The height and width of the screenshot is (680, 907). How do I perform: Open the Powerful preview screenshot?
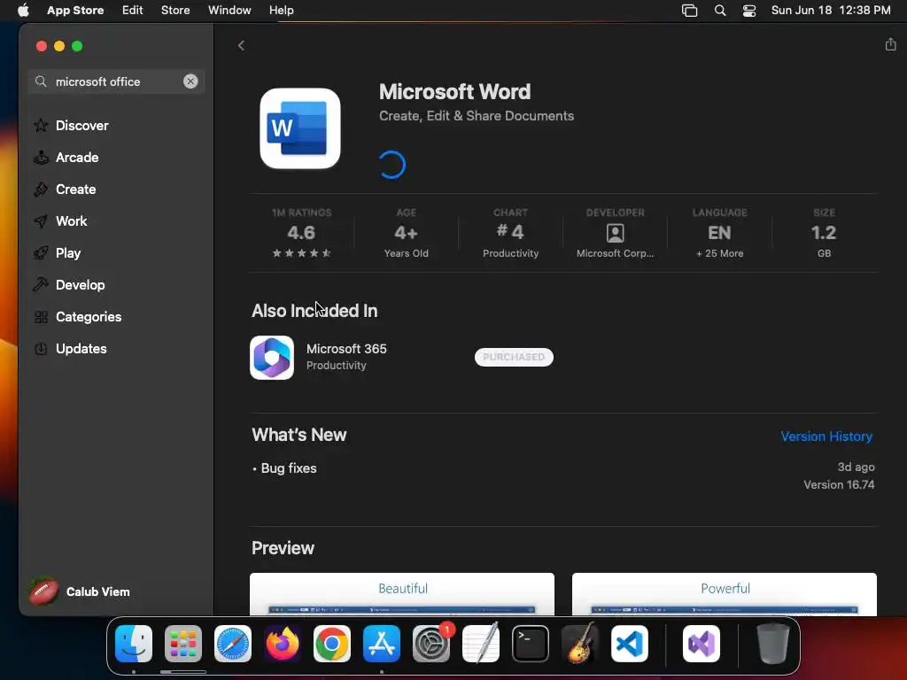725,594
